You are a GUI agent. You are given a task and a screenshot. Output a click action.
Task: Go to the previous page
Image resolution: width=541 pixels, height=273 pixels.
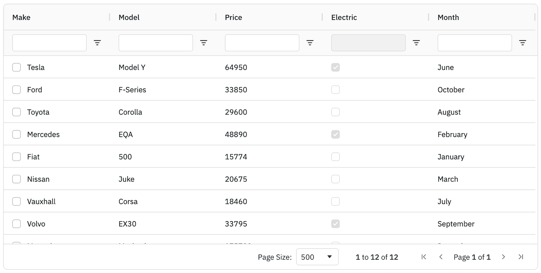click(x=441, y=257)
